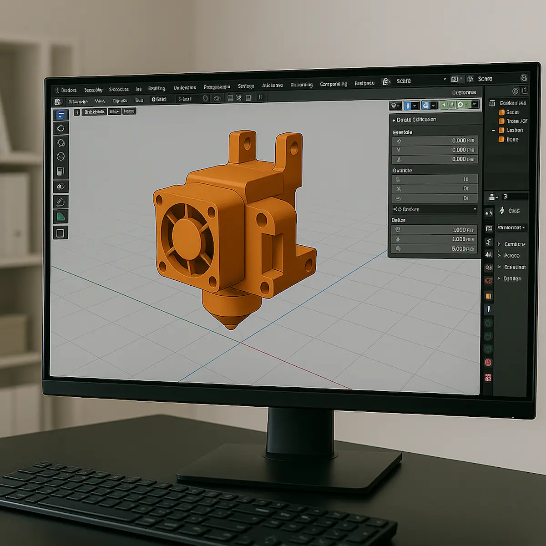Open the Ggrace header menu
The width and height of the screenshot is (546, 546).
120,101
